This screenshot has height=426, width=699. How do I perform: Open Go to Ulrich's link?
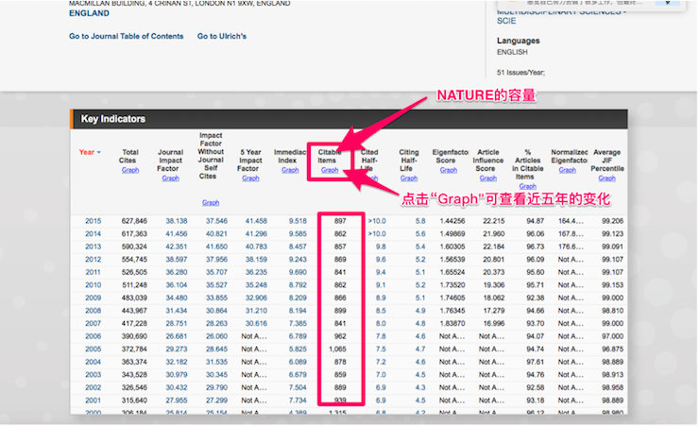(x=222, y=36)
